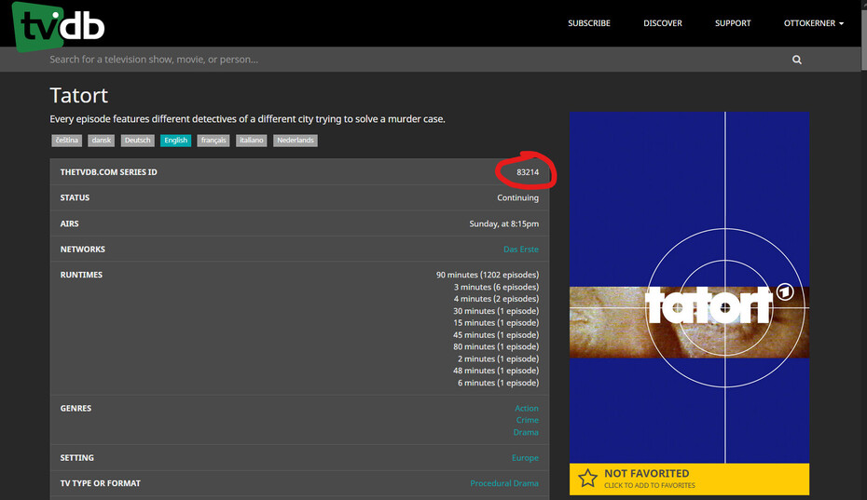Screen dimensions: 867x500
Task: Switch language to Nederlands
Action: [x=296, y=141]
